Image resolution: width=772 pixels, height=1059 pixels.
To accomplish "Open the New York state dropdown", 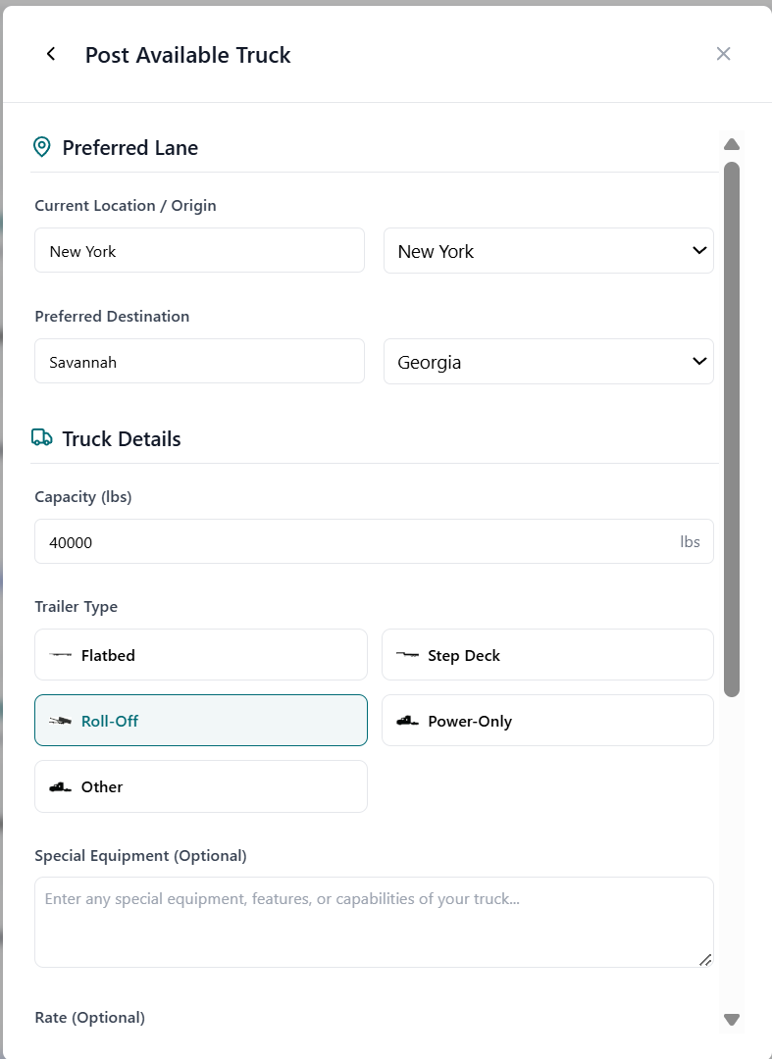I will [547, 250].
